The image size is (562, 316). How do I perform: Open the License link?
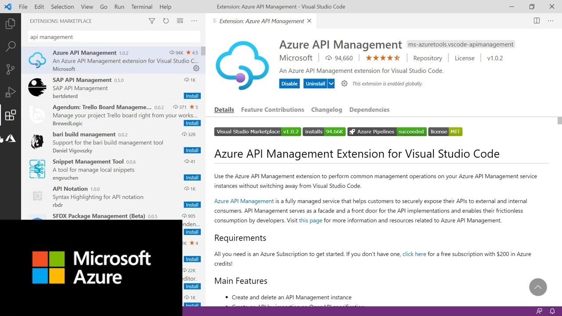click(x=465, y=58)
